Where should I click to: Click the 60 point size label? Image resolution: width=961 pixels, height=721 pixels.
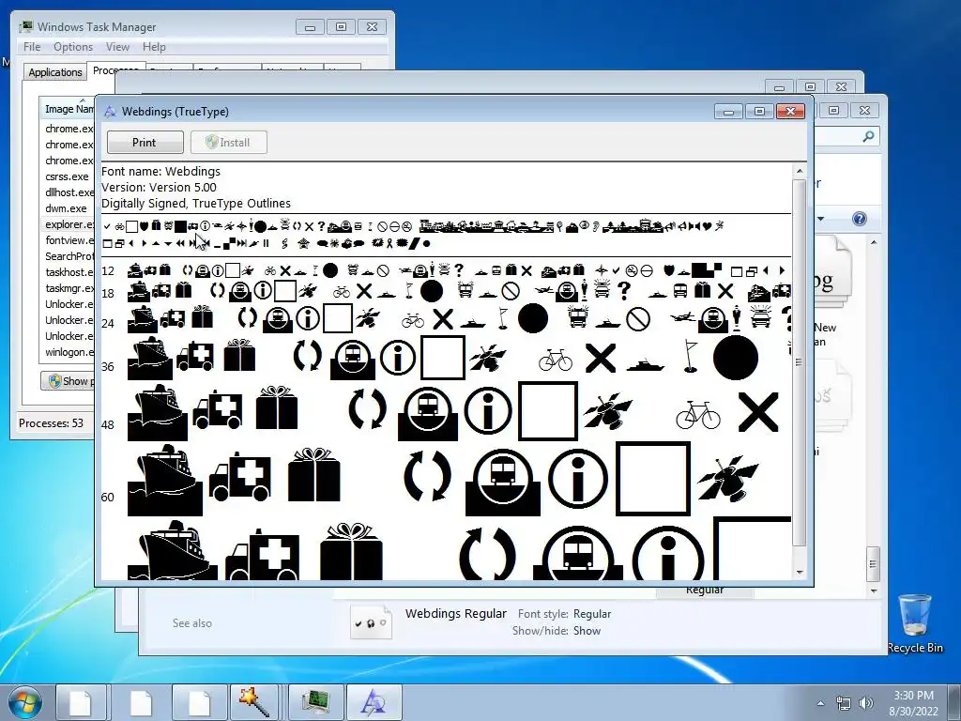coord(108,498)
